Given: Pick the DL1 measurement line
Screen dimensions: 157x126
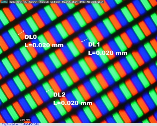Looking at the screenshot, I should click(x=85, y=40).
